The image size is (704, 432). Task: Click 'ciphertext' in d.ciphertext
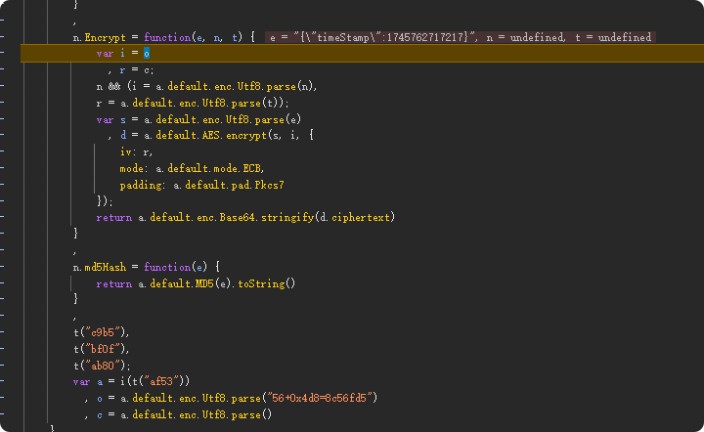pyautogui.click(x=361, y=218)
